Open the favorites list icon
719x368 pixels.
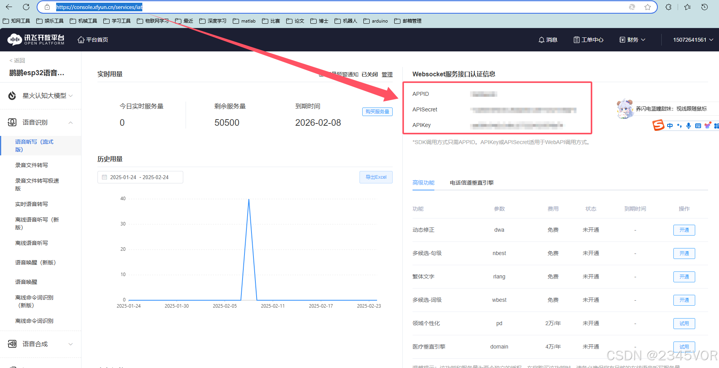coord(687,7)
